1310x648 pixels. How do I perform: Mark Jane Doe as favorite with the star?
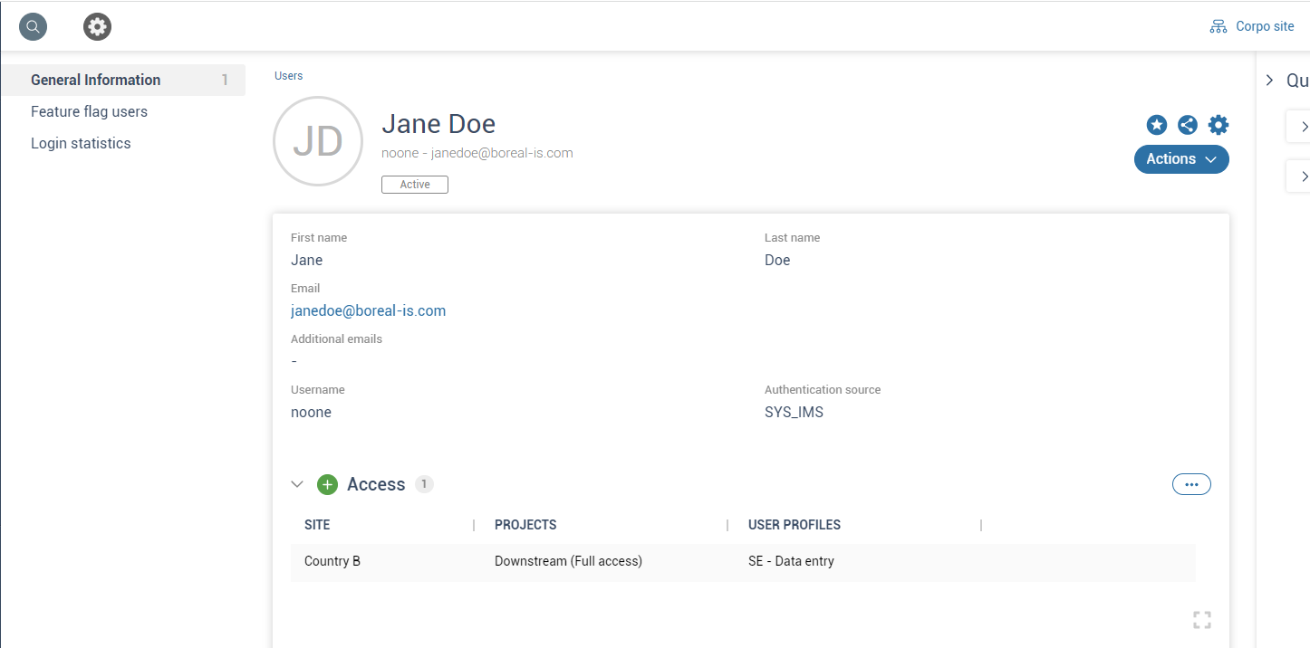(x=1157, y=125)
